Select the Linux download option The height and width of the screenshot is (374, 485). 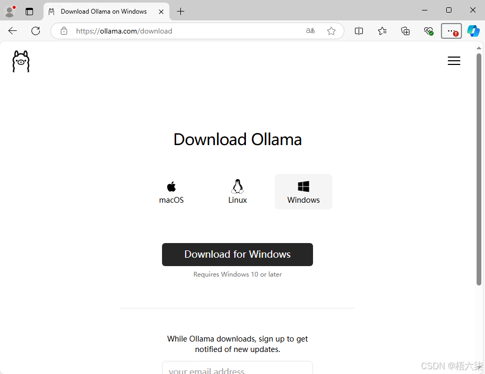[x=238, y=192]
